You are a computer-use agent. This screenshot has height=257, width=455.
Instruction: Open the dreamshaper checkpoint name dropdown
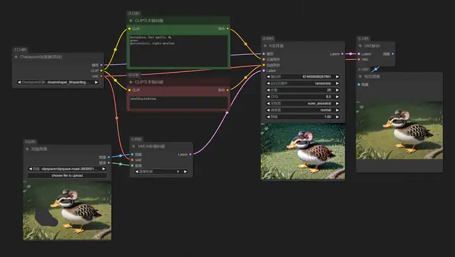(x=58, y=82)
